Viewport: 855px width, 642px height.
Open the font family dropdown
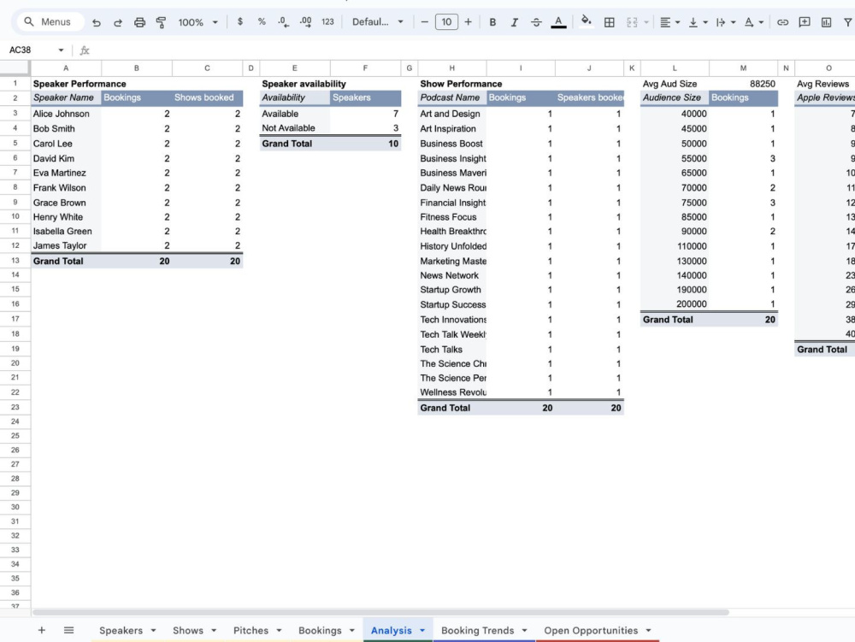coord(377,22)
